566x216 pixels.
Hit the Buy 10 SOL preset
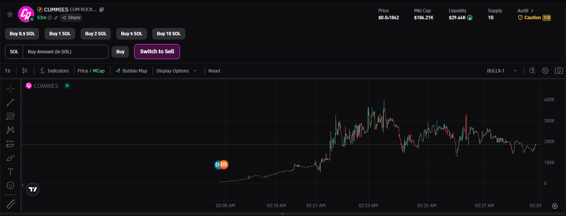(168, 33)
